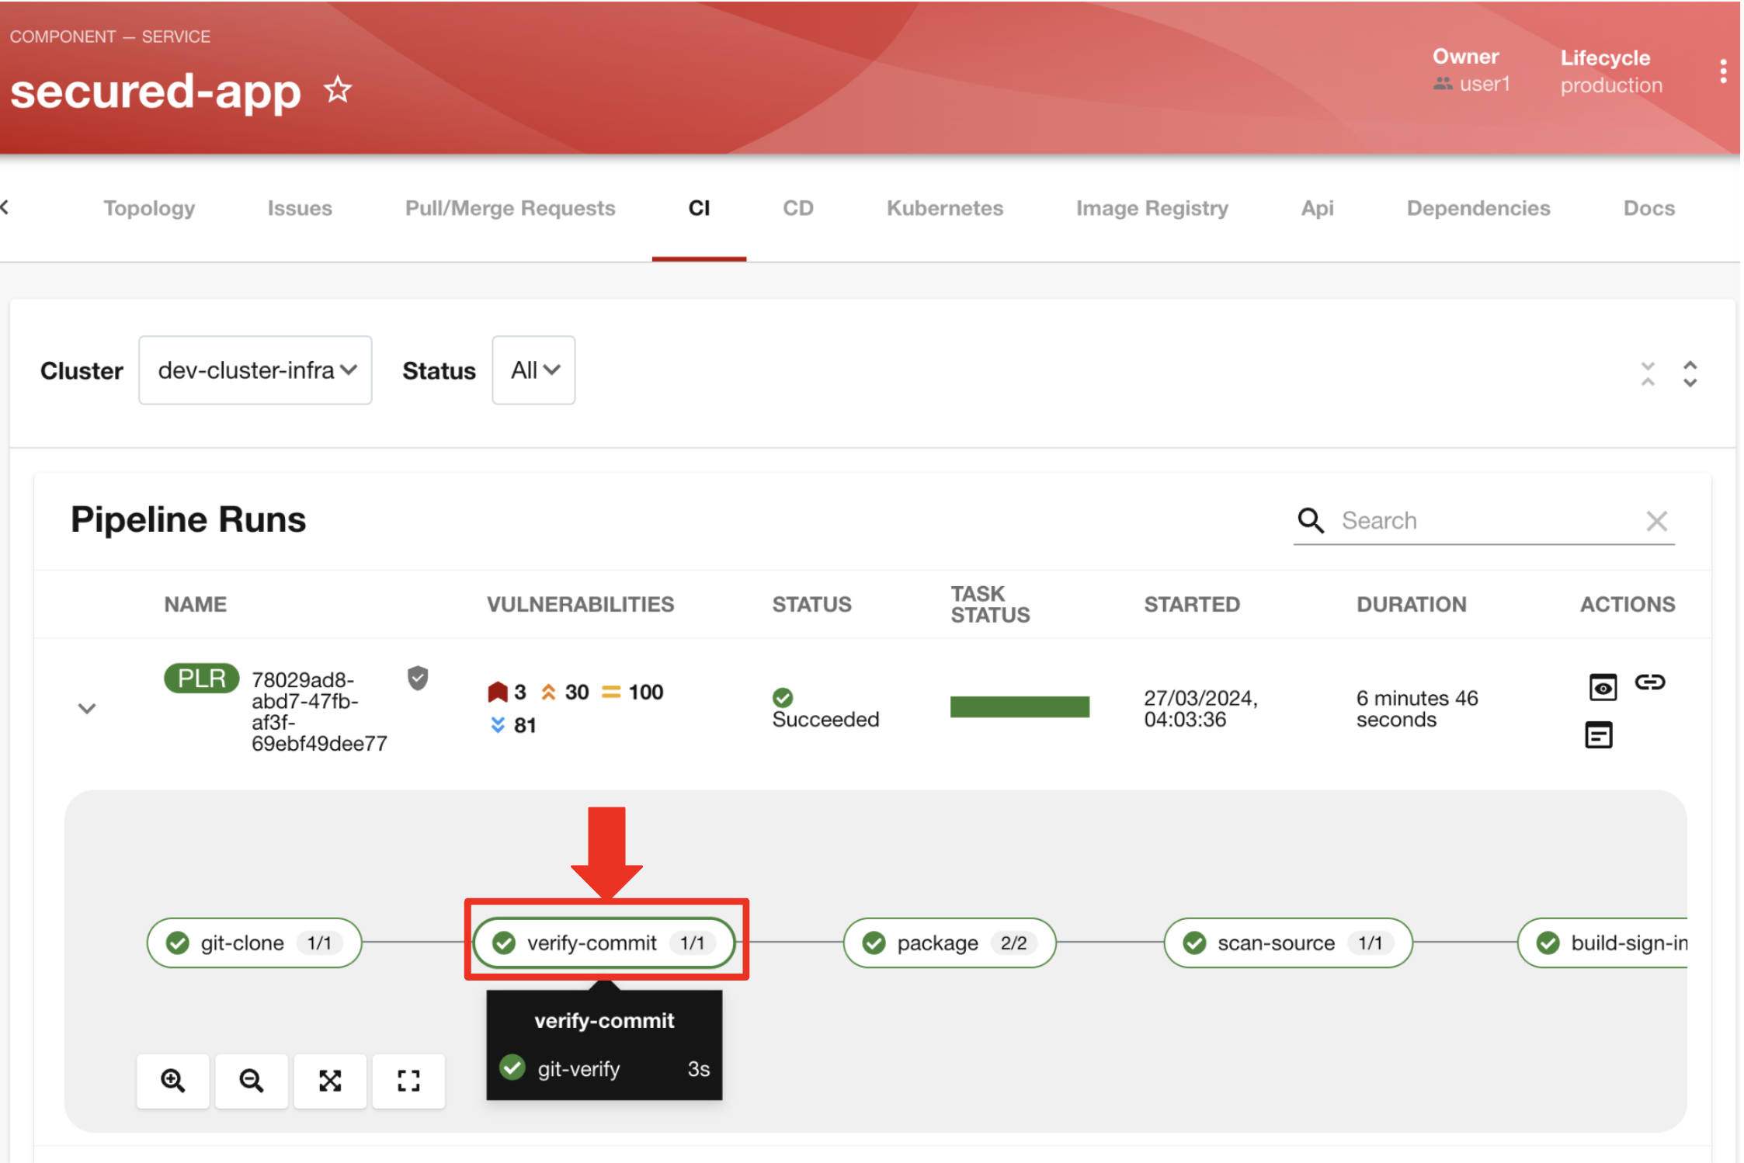
Task: Open the Dependencies tab
Action: point(1478,208)
